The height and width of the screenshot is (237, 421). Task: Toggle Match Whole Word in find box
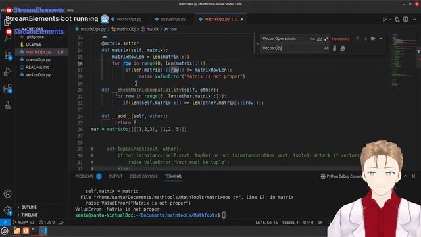pos(320,39)
